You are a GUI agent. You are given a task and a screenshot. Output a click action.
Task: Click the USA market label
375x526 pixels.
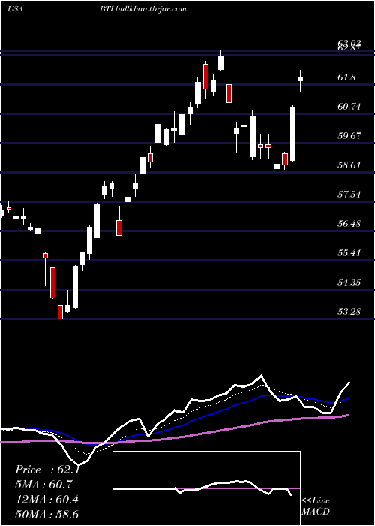tap(15, 9)
